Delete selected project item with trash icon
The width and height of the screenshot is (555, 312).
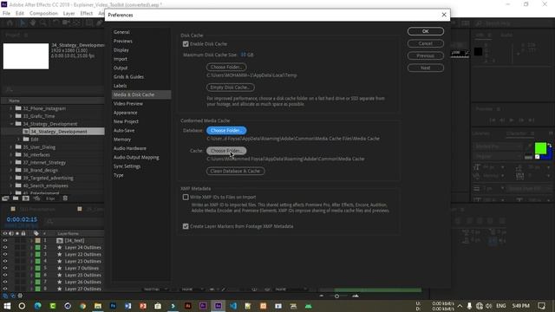coord(65,198)
